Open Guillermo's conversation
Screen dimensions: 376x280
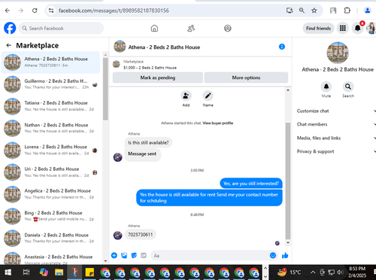point(51,84)
